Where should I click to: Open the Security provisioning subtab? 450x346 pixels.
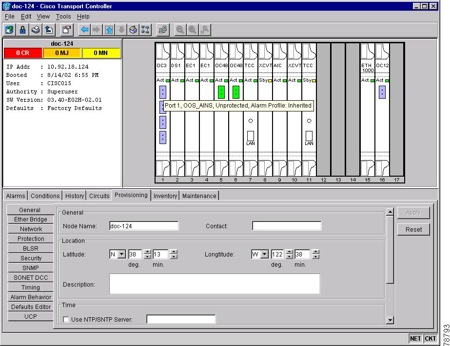tap(30, 258)
